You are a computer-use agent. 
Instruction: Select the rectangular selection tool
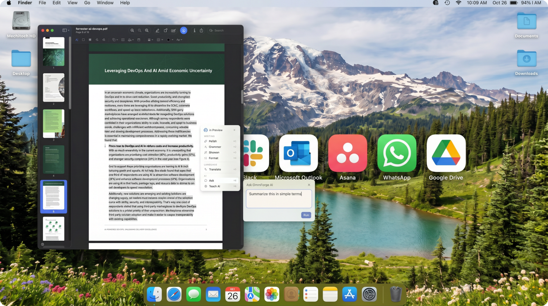coord(83,40)
